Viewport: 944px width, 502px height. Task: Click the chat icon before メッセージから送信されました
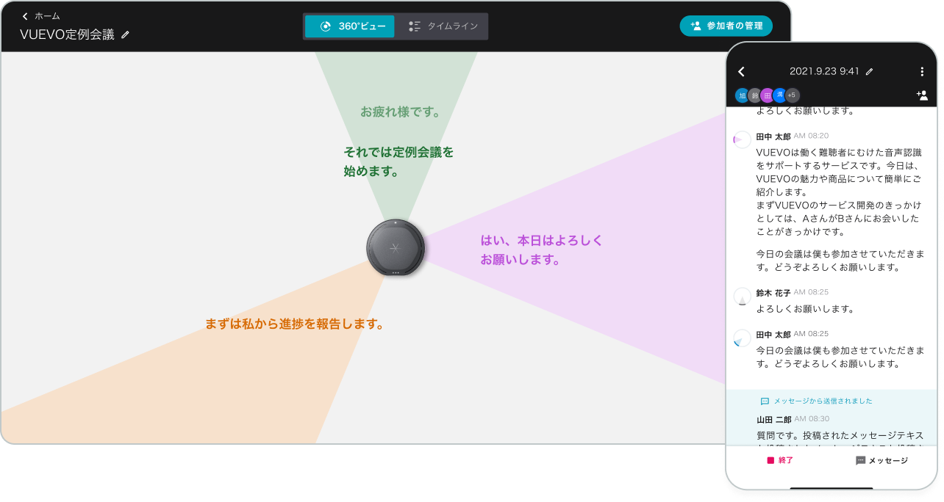pos(765,401)
